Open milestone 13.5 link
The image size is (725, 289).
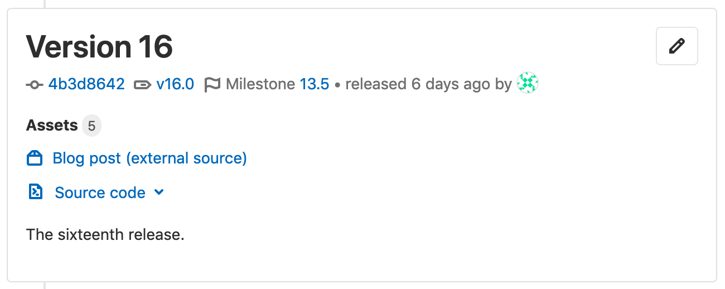coord(315,84)
